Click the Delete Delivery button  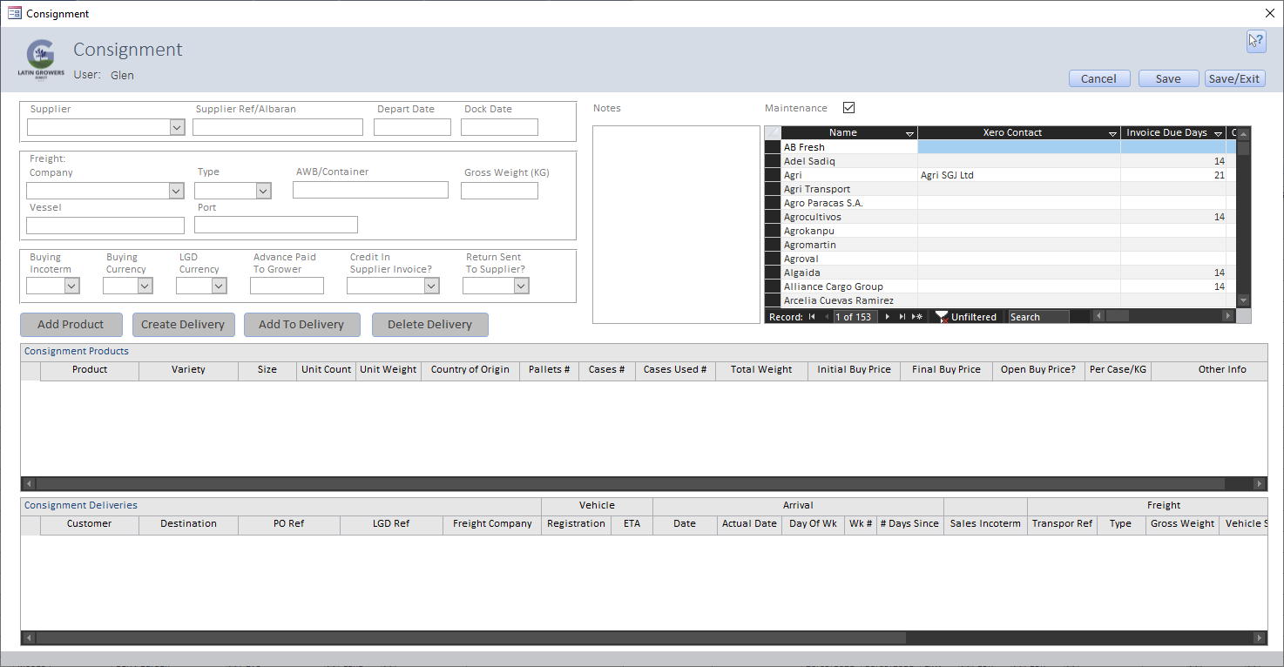click(430, 325)
